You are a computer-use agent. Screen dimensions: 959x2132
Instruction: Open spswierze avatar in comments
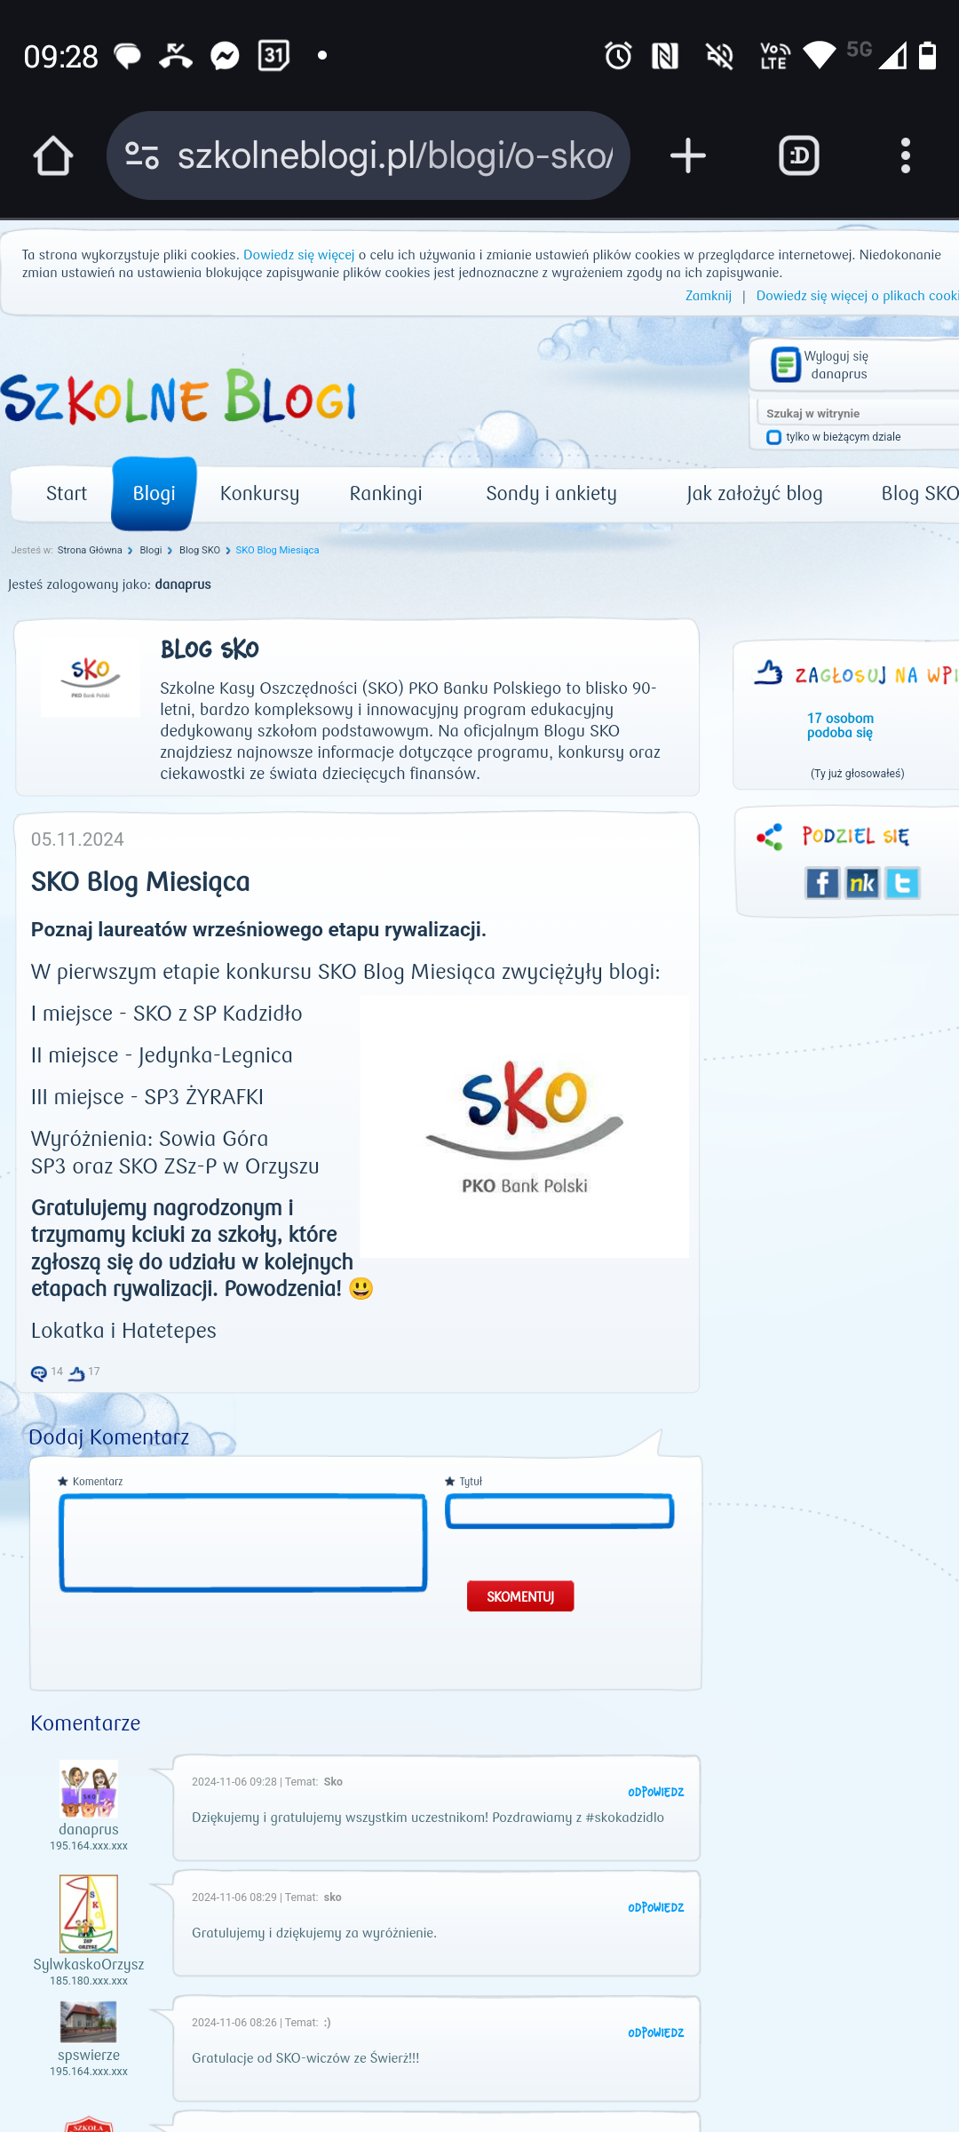click(89, 2022)
